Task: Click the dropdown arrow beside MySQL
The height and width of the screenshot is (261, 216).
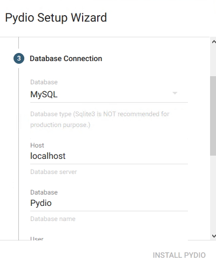Action: click(x=175, y=93)
